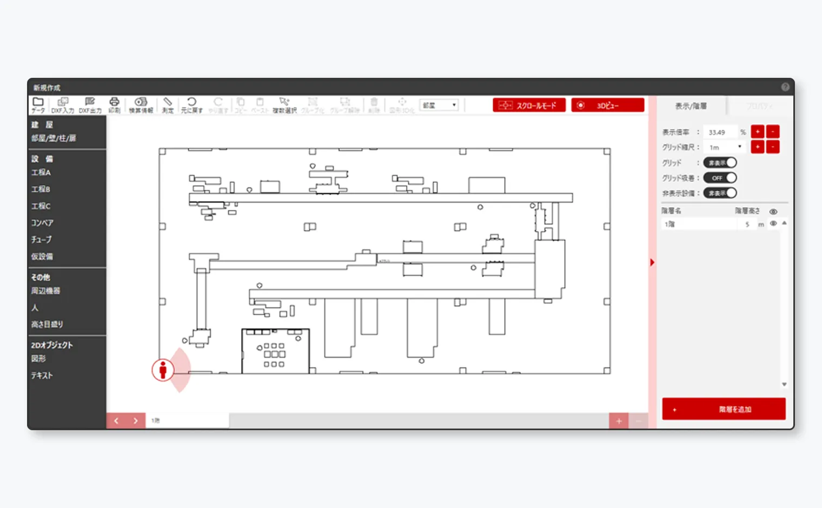Image resolution: width=822 pixels, height=508 pixels.
Task: Toggle the 非表示設備 switch
Action: [x=720, y=193]
